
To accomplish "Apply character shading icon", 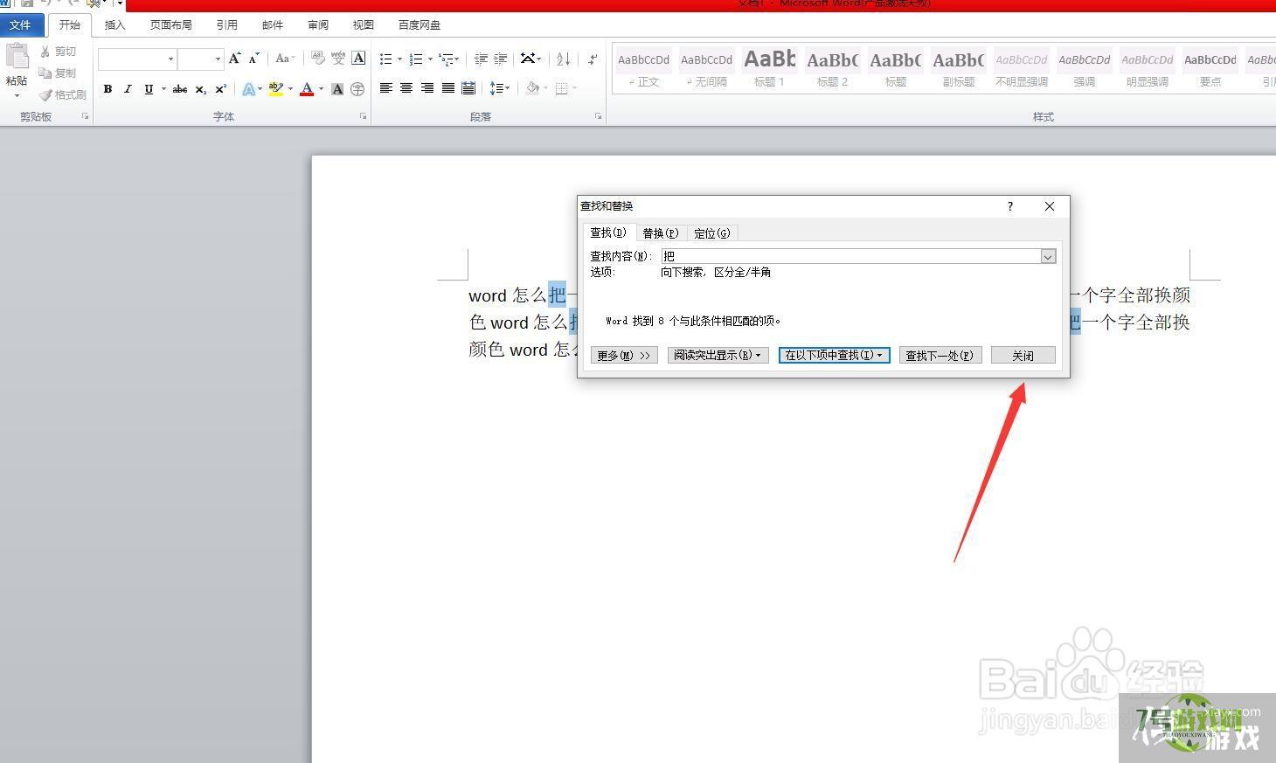I will 337,89.
